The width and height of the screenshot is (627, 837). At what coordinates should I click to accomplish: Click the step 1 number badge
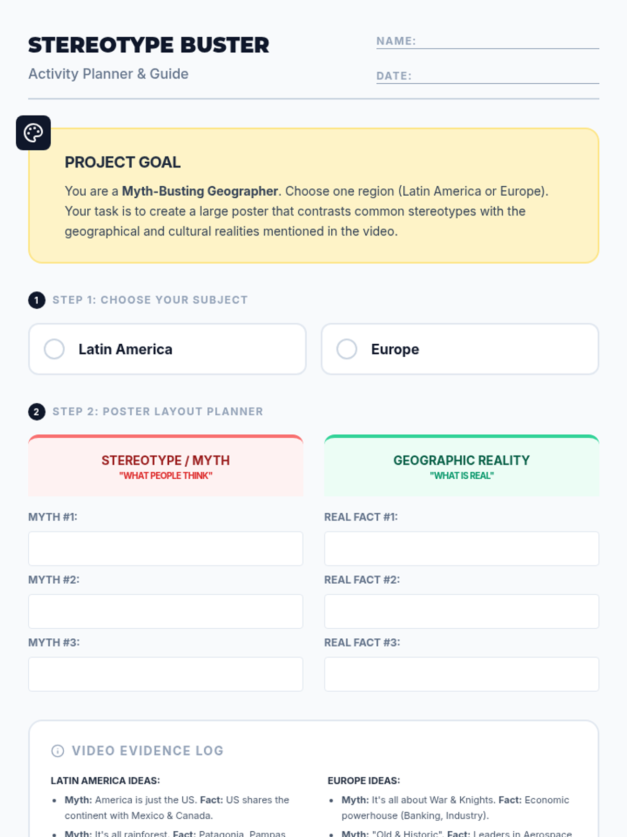tap(37, 300)
